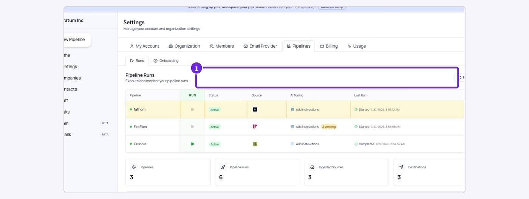The height and width of the screenshot is (199, 529).
Task: Click the Granola source logo icon
Action: click(x=255, y=144)
